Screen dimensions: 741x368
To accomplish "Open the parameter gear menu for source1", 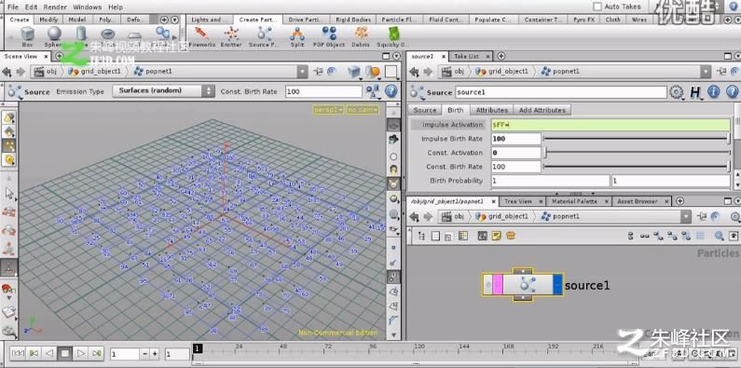I will 677,91.
